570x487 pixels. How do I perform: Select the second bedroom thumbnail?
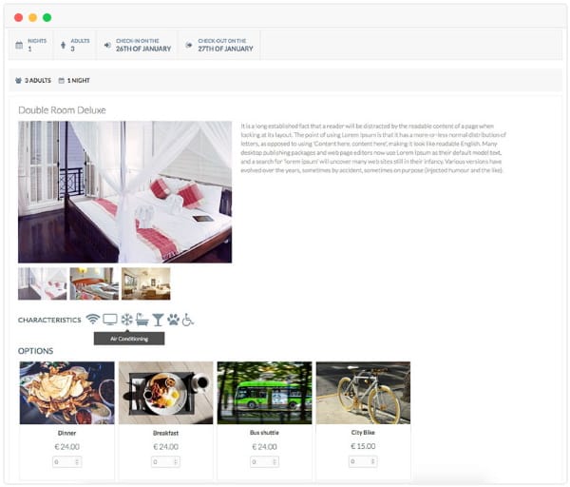[x=94, y=283]
